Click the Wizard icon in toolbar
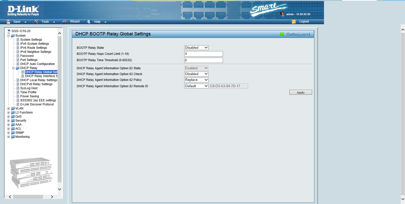This screenshot has width=405, height=204. (x=65, y=22)
